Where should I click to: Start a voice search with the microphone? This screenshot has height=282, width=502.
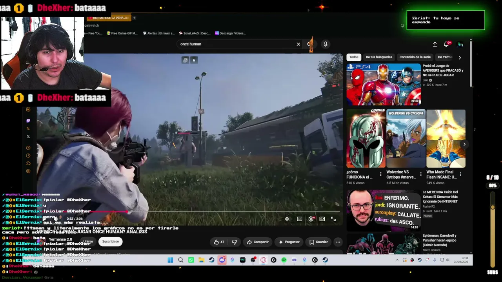coord(326,44)
